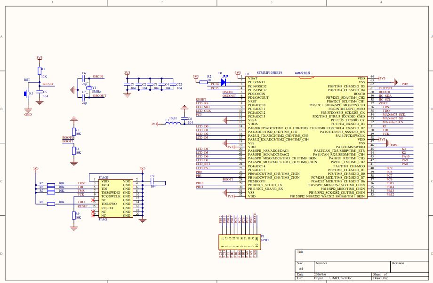The width and height of the screenshot is (433, 283).
Task: Click the TDO/SWO pin on JTAG connector
Action: click(109, 204)
